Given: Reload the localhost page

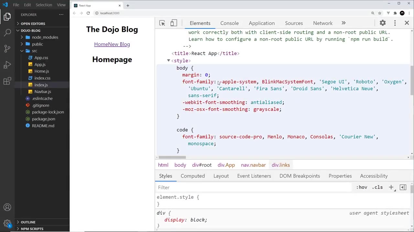Looking at the screenshot, I should click(88, 13).
